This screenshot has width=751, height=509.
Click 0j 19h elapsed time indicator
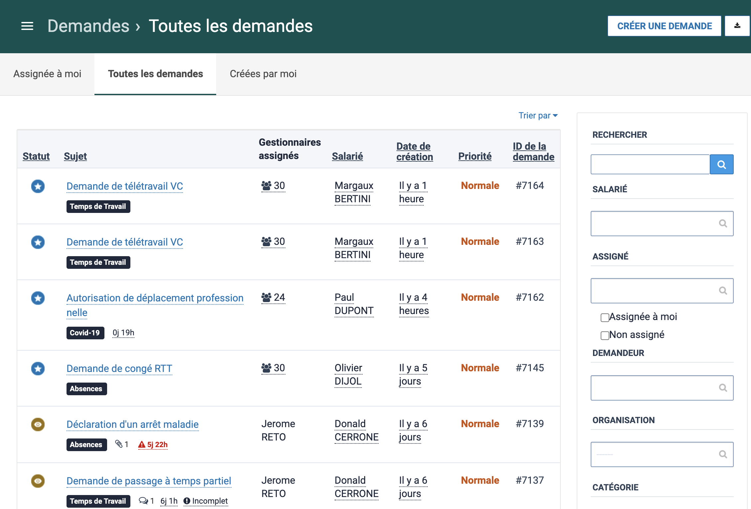click(123, 333)
